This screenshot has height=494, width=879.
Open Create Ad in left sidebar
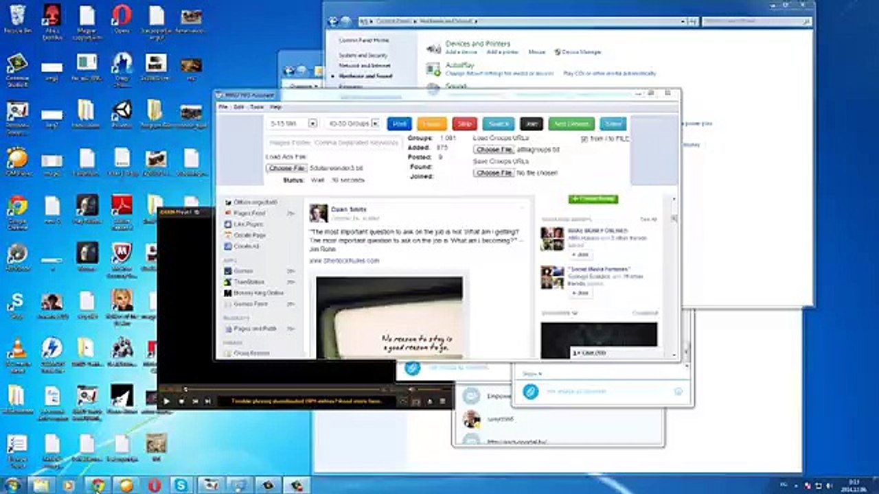tap(246, 246)
